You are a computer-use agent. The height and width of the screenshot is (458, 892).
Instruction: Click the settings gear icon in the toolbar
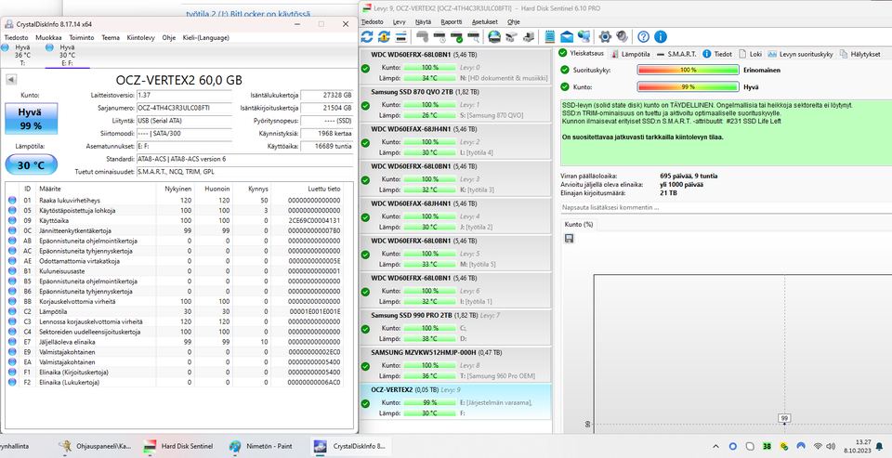tap(605, 36)
